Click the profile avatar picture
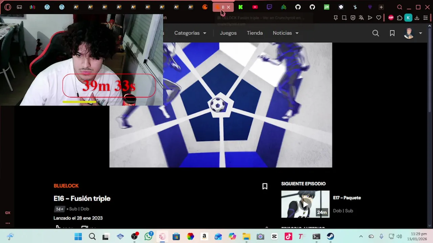The image size is (433, 243). [x=409, y=33]
